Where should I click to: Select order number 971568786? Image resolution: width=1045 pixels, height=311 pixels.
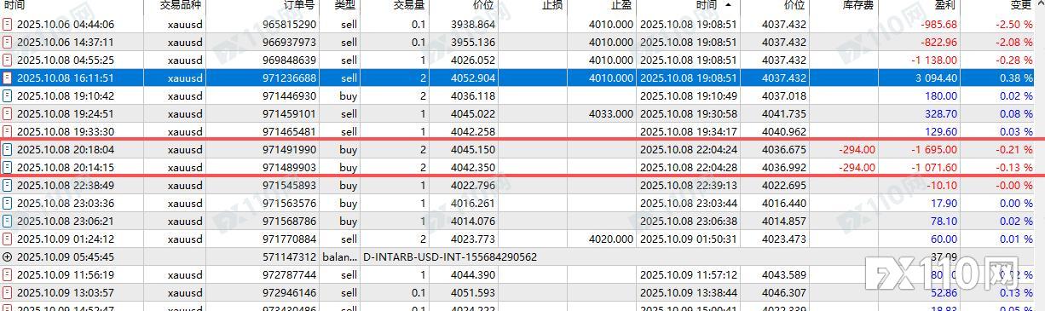tap(290, 221)
